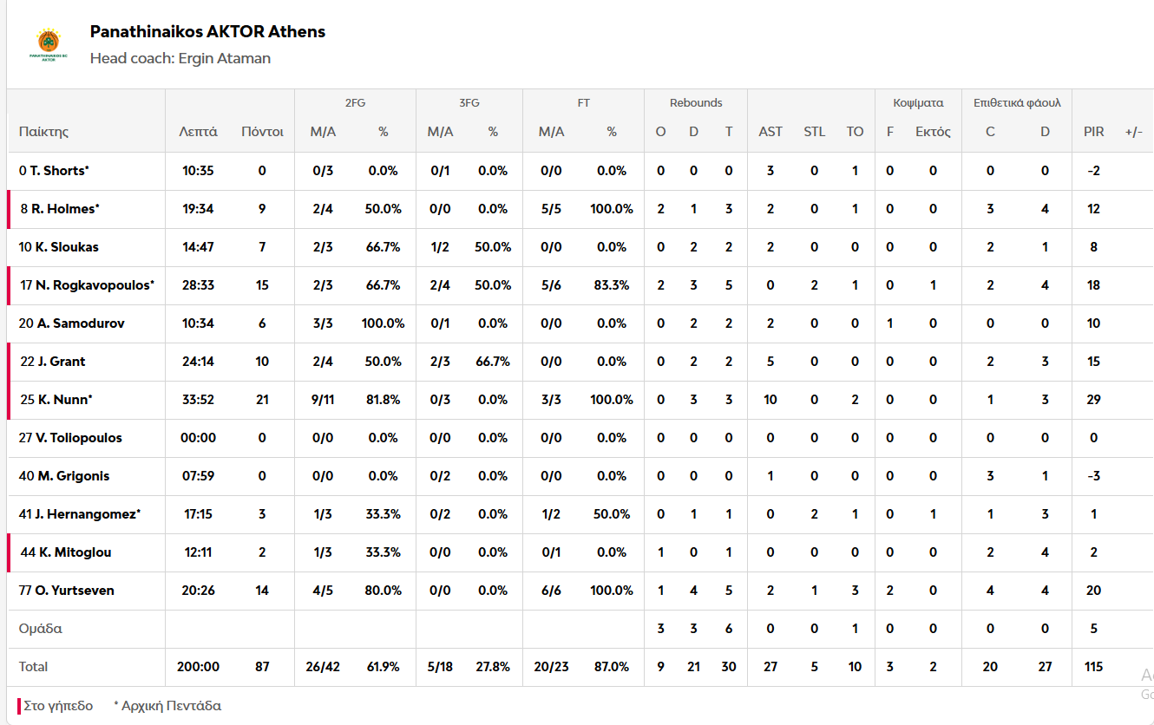This screenshot has width=1154, height=725.
Task: Click the +/- column header
Action: coord(1133,132)
